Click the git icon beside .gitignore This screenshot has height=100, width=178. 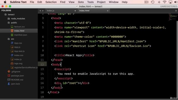click(x=9, y=72)
